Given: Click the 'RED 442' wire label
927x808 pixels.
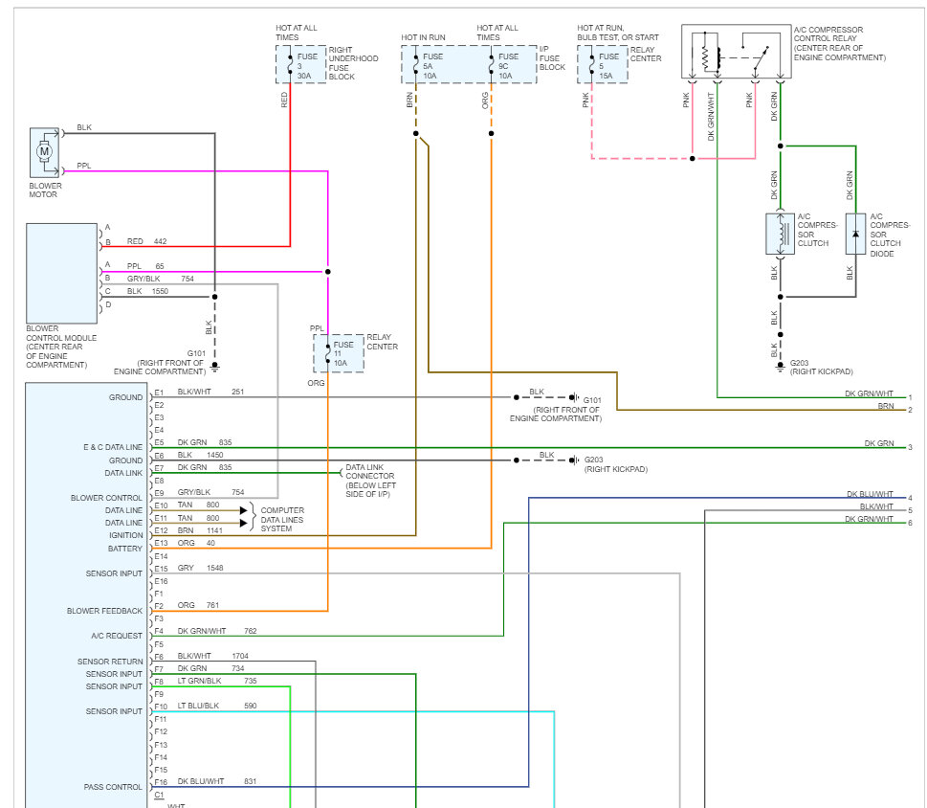Looking at the screenshot, I should click(x=146, y=241).
